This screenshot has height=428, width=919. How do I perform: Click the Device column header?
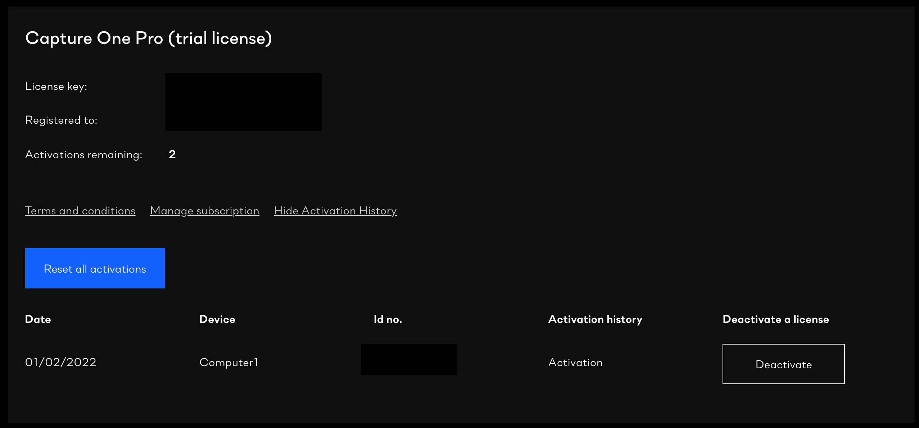click(217, 319)
